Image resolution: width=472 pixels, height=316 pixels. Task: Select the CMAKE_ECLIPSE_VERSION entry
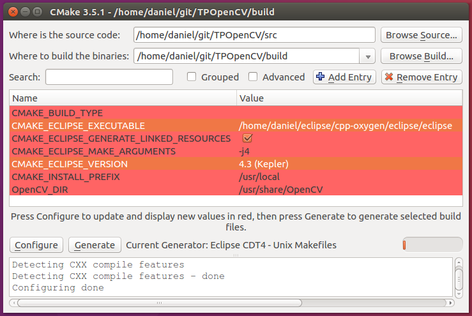click(70, 164)
